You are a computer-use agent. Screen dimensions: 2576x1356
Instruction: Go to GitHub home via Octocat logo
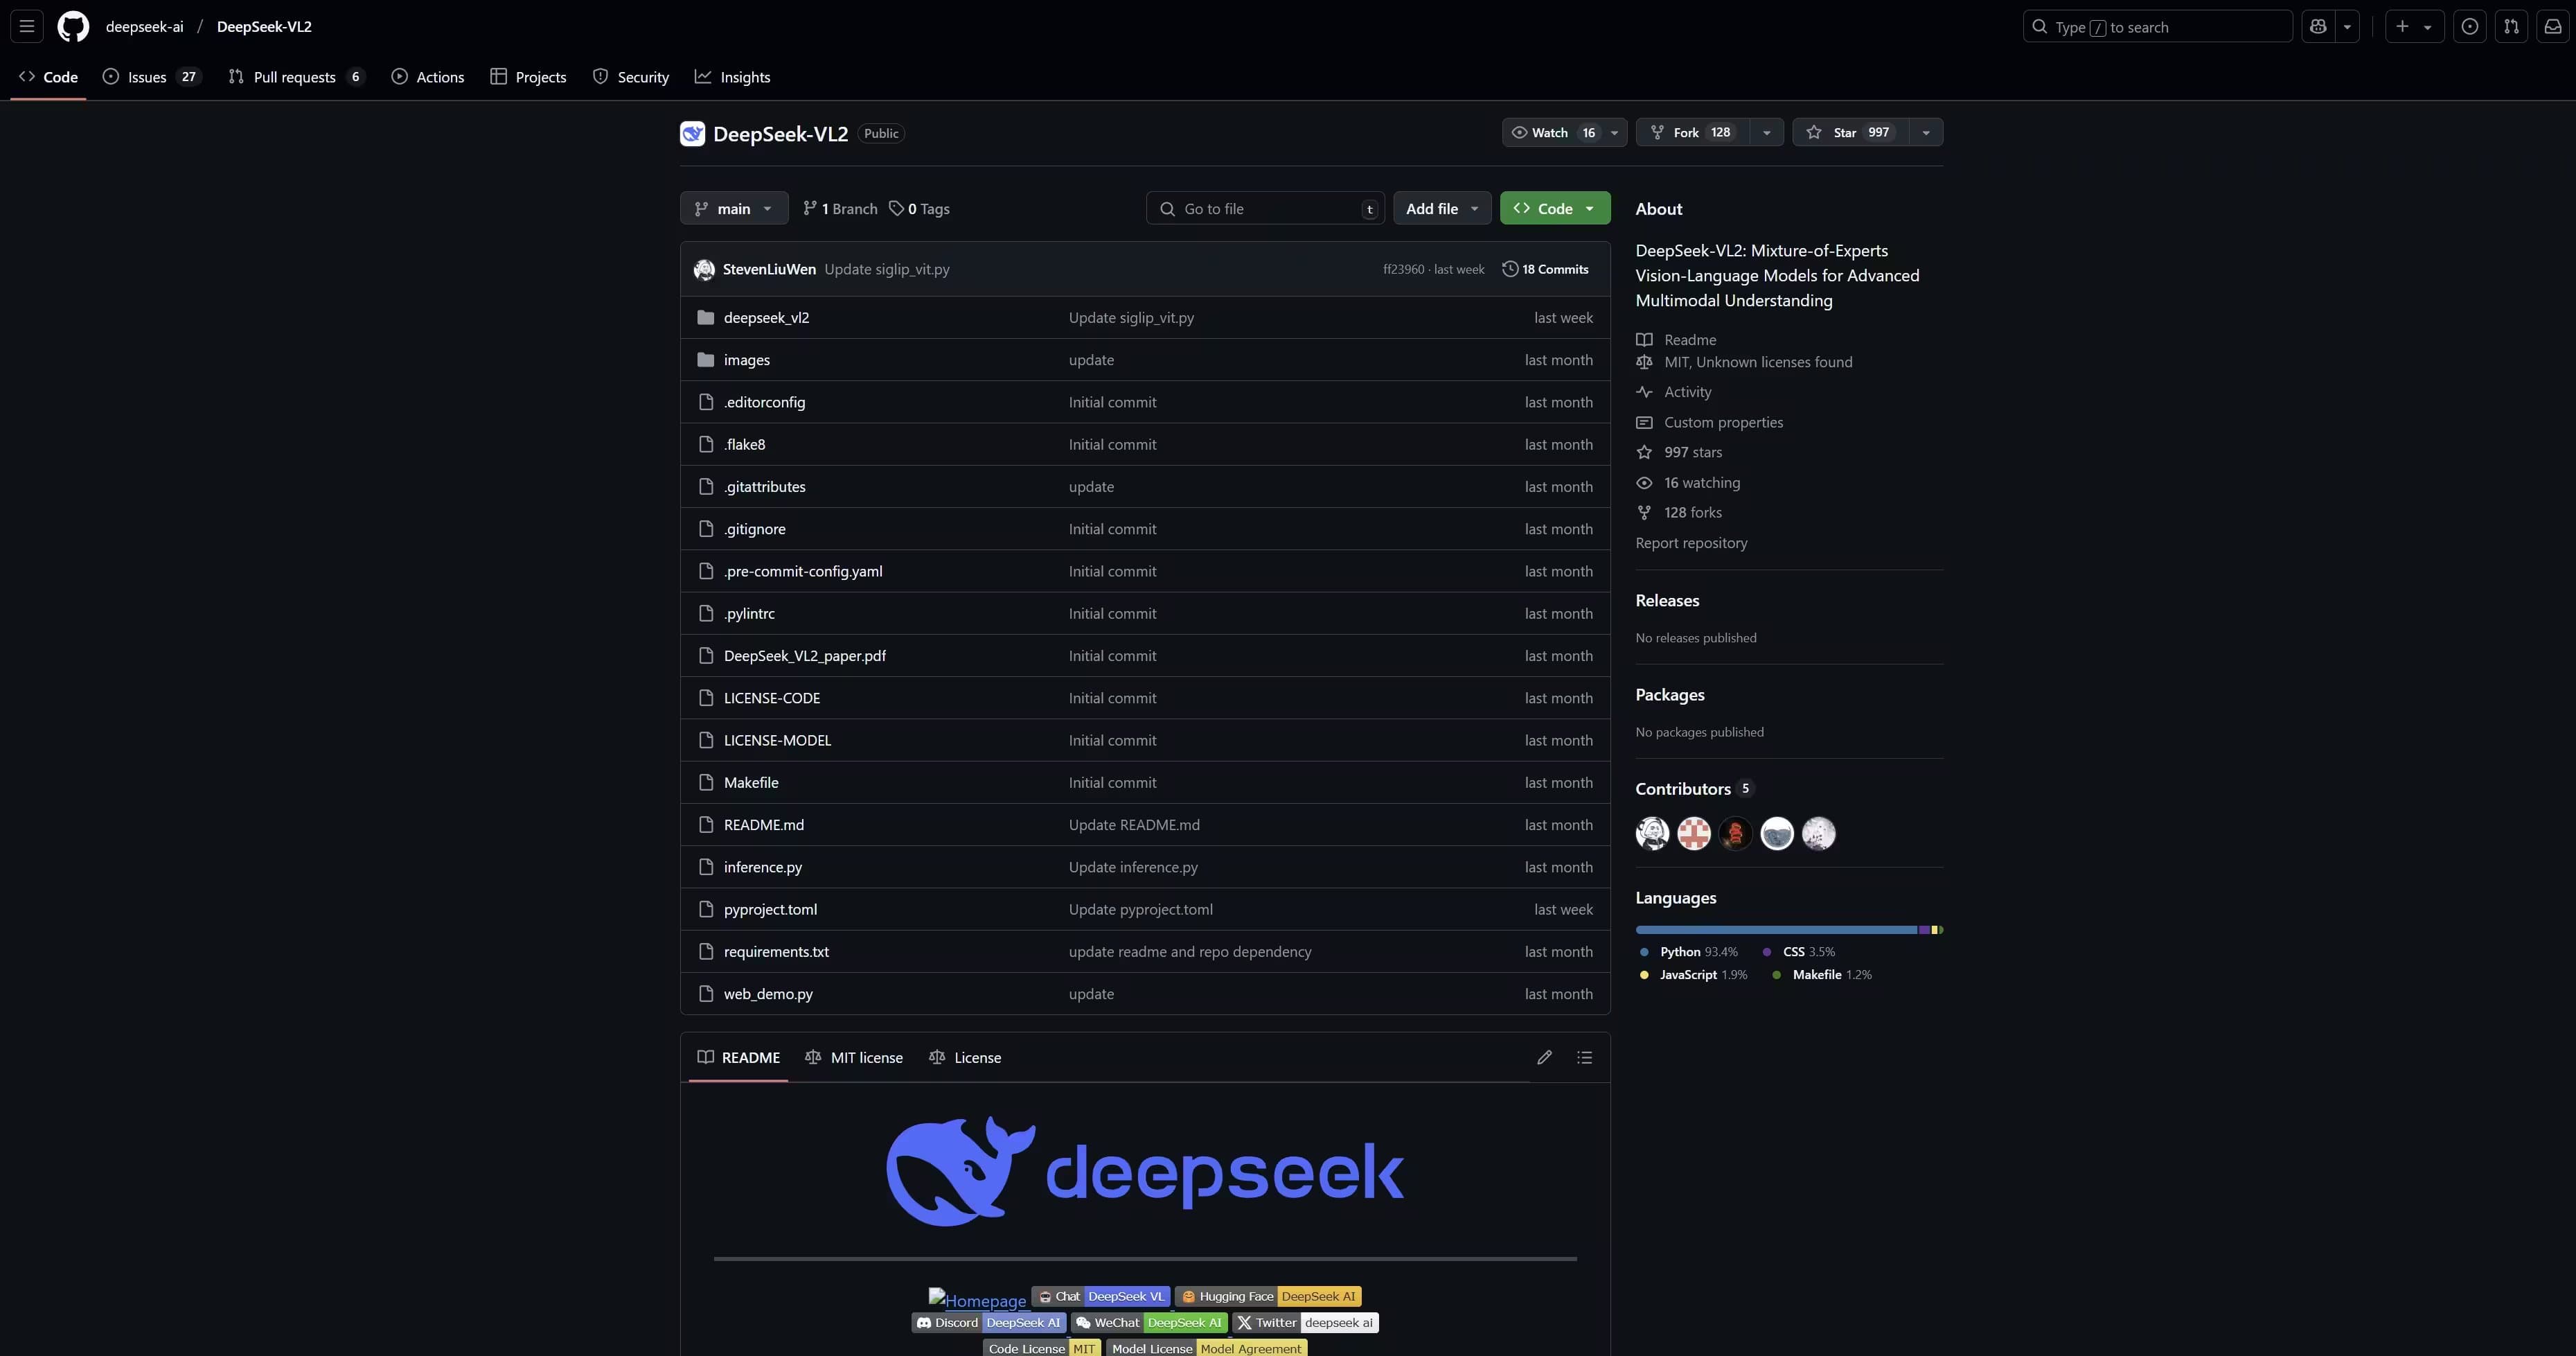[73, 27]
